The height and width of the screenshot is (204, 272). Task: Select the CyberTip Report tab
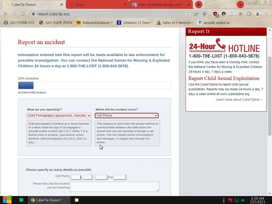33,5
